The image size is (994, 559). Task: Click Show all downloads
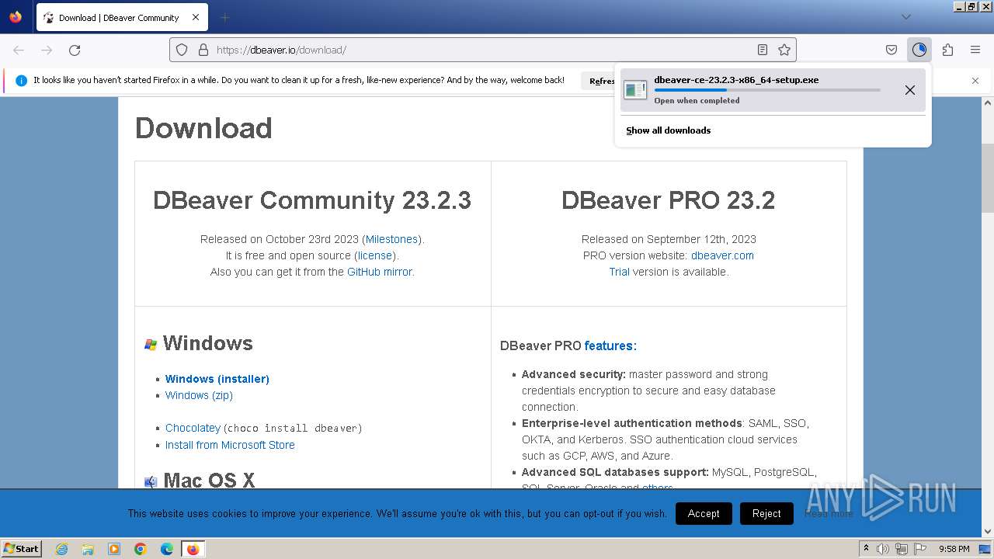pos(668,130)
